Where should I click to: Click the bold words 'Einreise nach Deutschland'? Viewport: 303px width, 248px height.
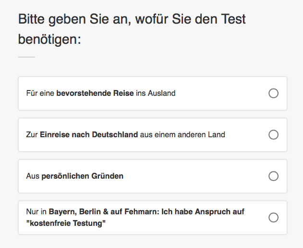[x=89, y=135]
